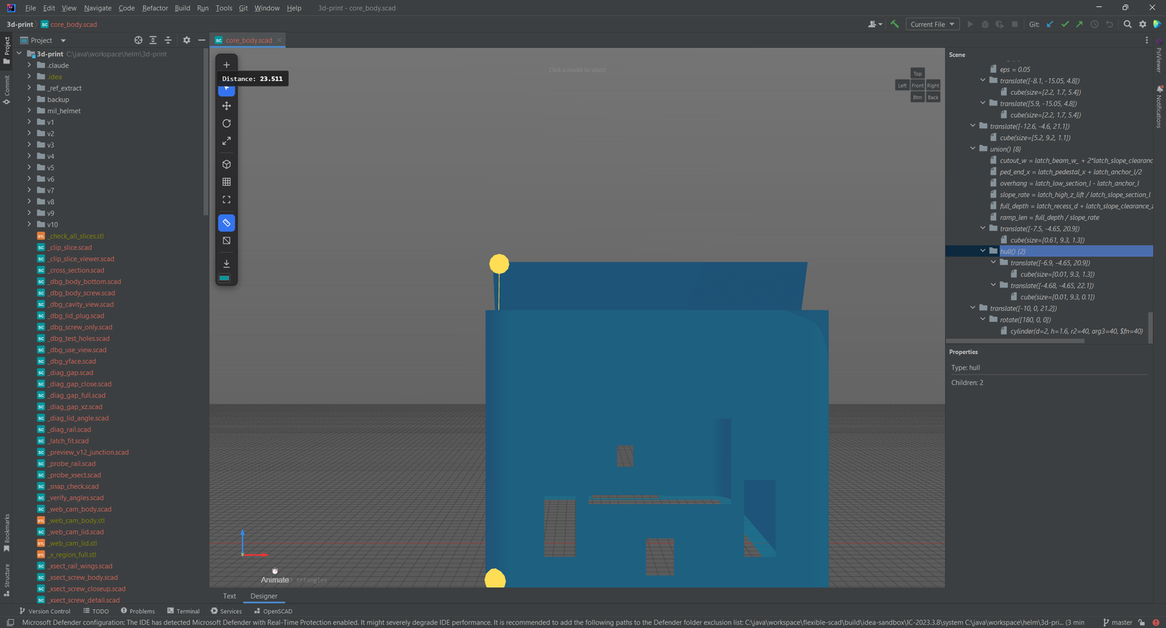
Task: Open the editor tabs three-dot options menu
Action: [1146, 40]
